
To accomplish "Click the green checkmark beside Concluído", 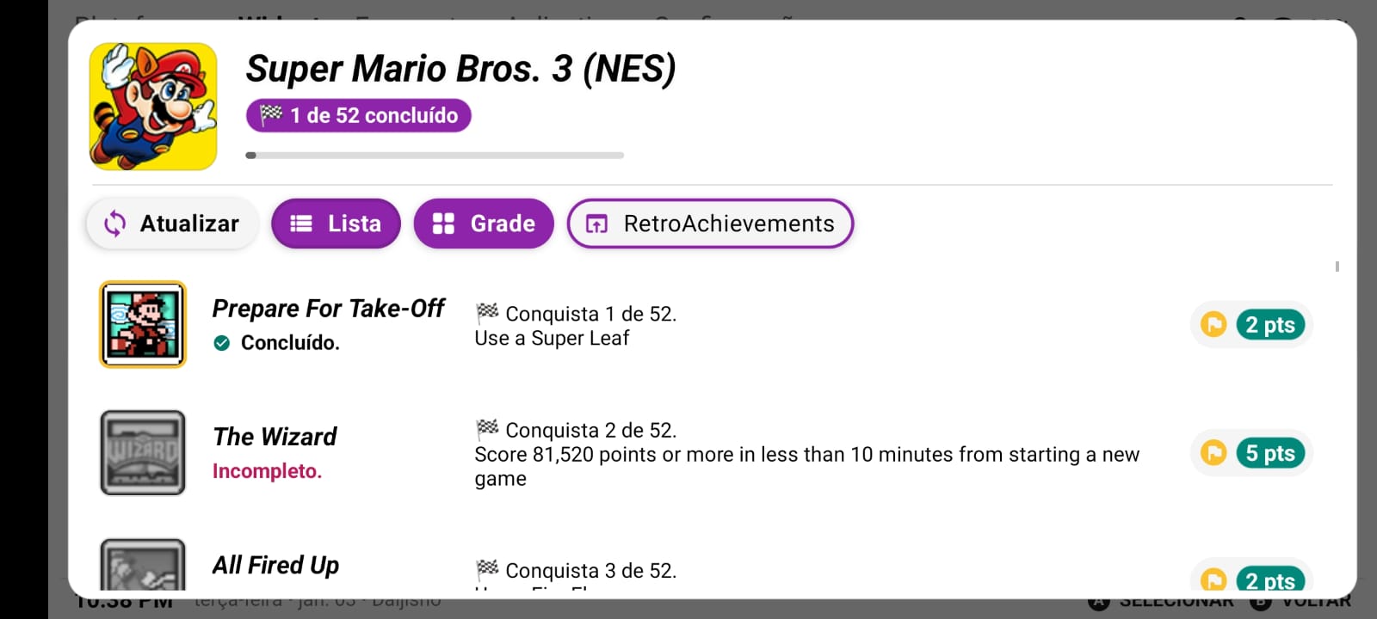I will pos(222,343).
